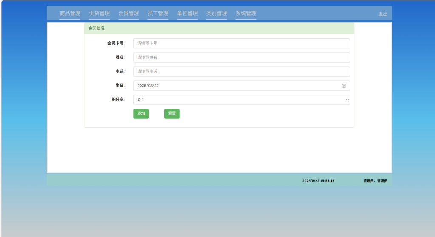Click the 生日 date field
This screenshot has height=237, width=435.
click(x=242, y=86)
